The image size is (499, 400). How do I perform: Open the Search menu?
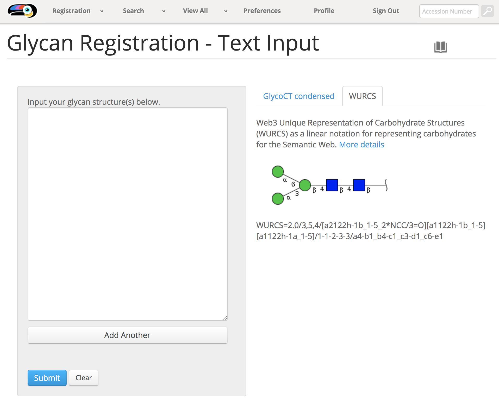point(133,11)
